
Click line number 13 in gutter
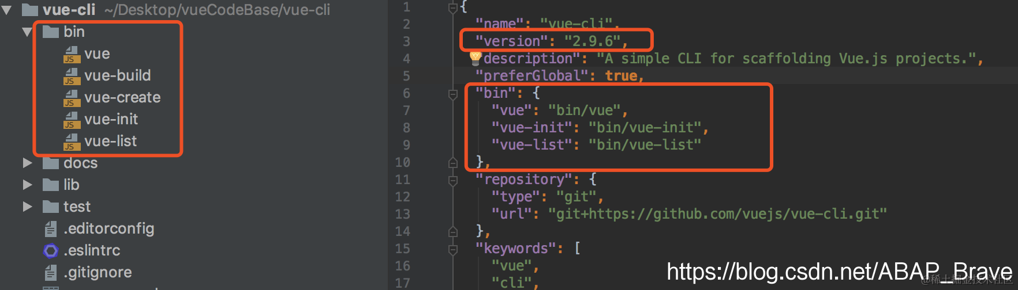click(403, 215)
